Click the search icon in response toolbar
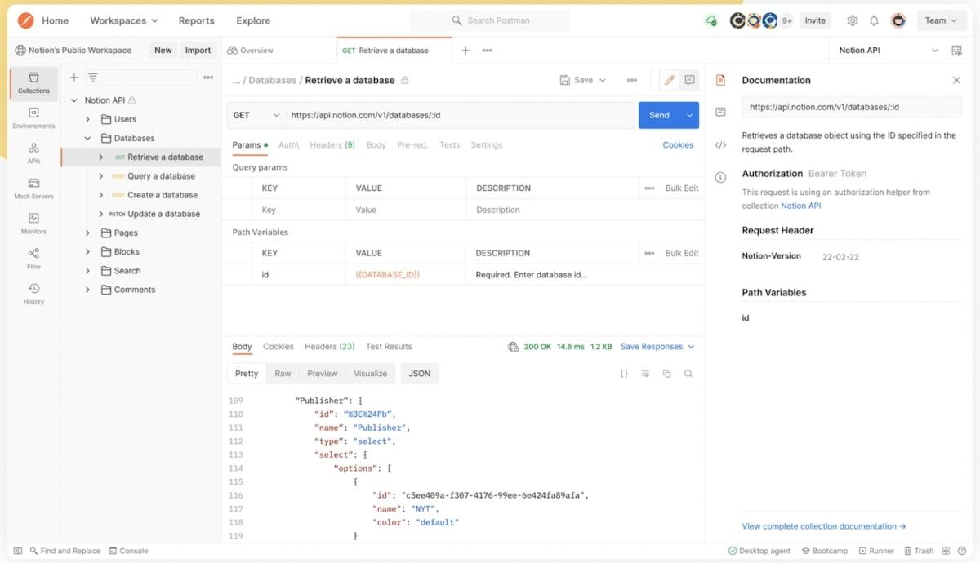Image resolution: width=980 pixels, height=563 pixels. (688, 374)
